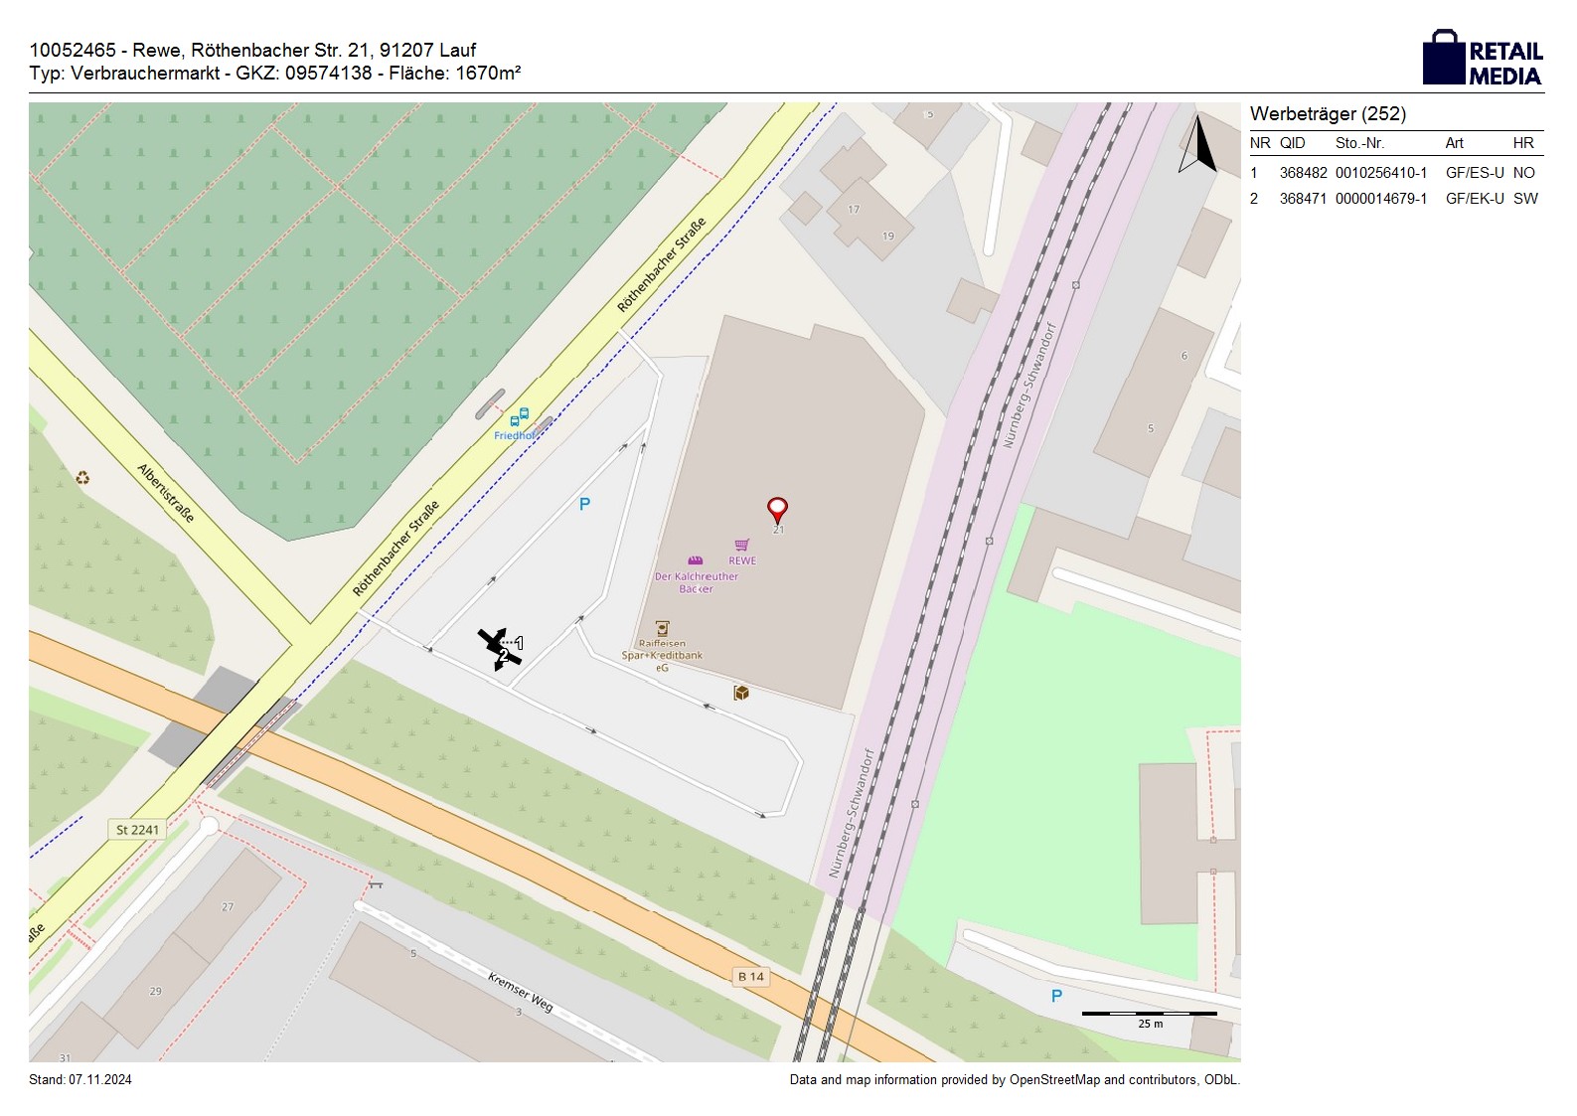Click the parcel box icon
1577x1116 pixels.
(x=741, y=693)
